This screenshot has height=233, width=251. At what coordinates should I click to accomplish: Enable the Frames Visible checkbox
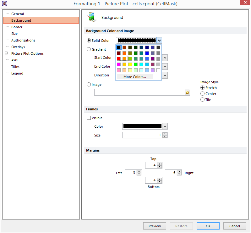89,118
